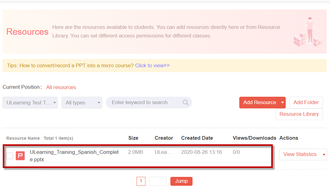Open the ULearning Test class dropdown
The height and width of the screenshot is (187, 330).
tap(30, 103)
